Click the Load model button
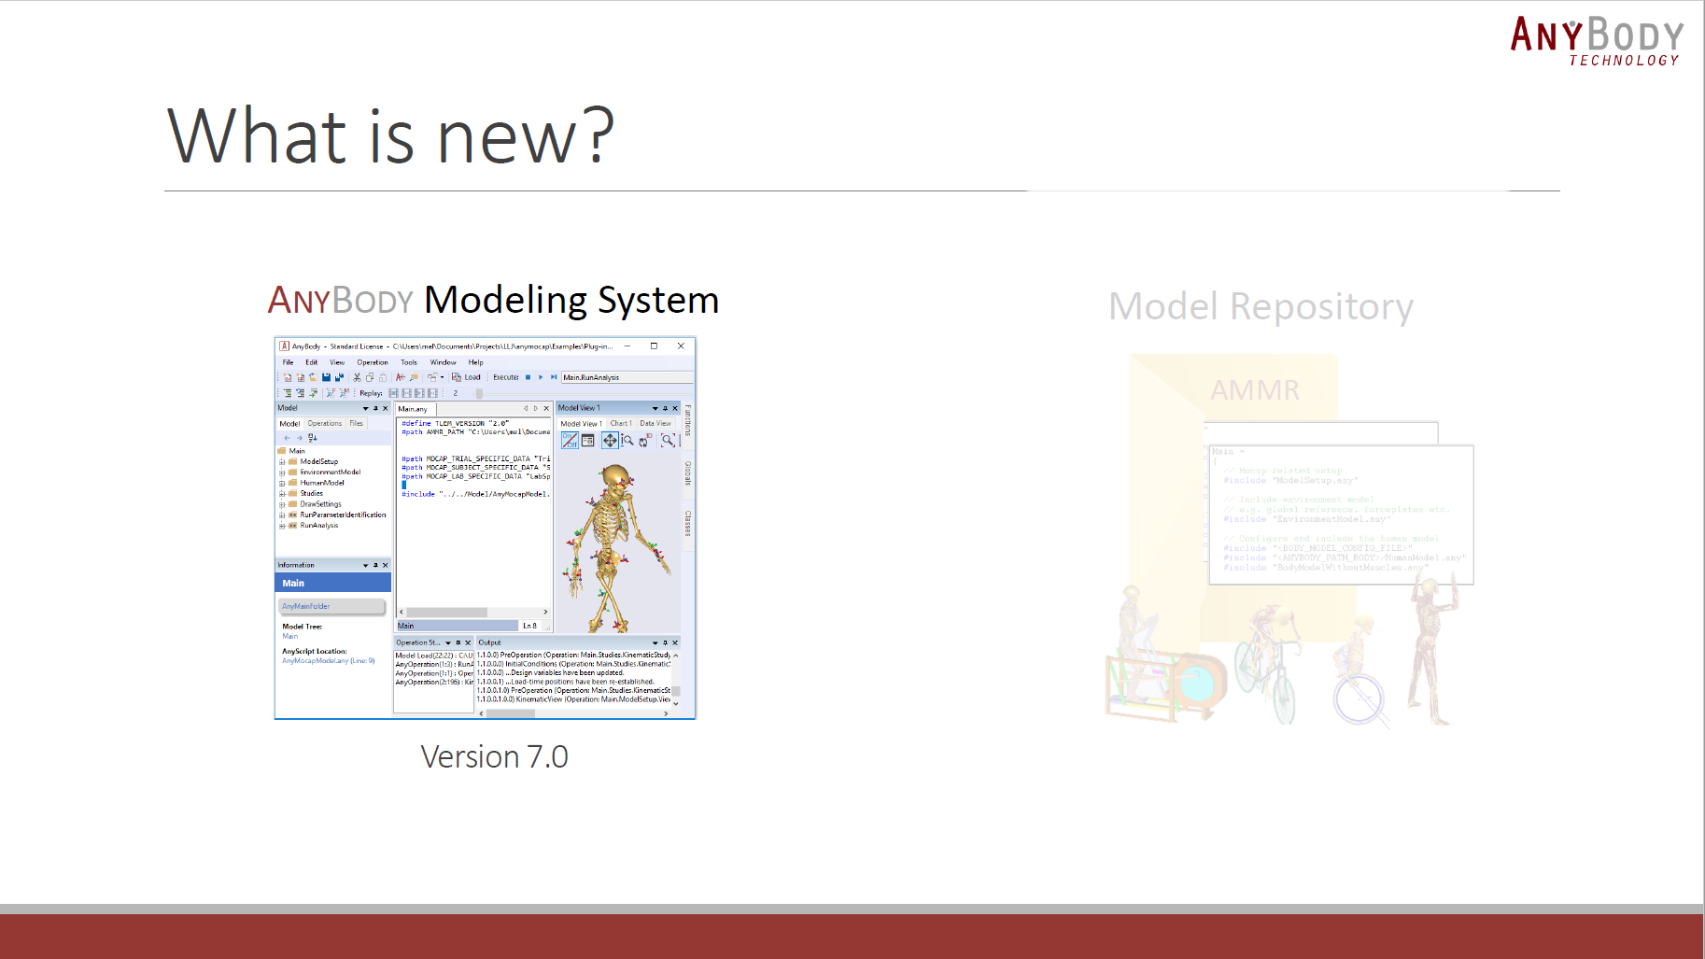The height and width of the screenshot is (959, 1705). click(x=466, y=377)
